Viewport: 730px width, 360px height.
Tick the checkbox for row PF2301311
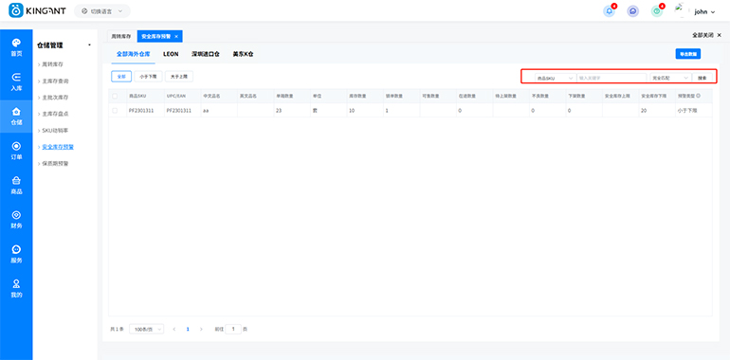coord(115,111)
